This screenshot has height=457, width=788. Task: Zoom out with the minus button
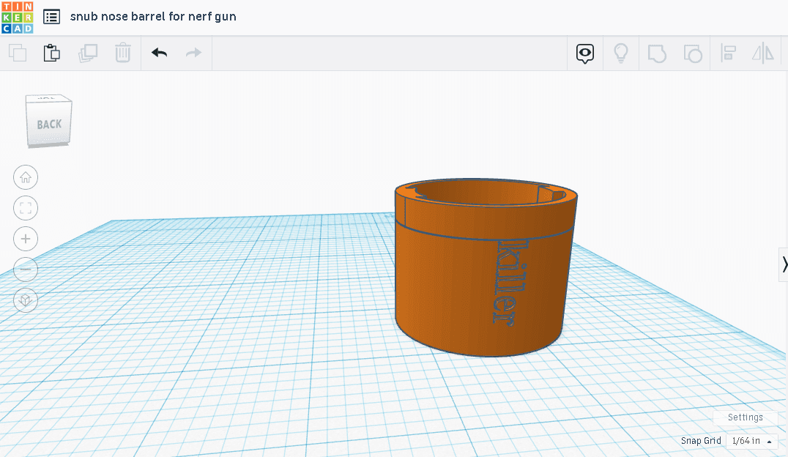[x=26, y=270]
